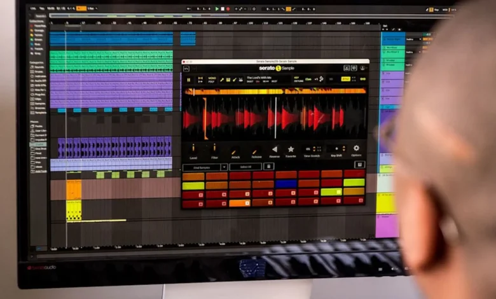Click the red Record button in Ableton's transport
496x299 pixels.
click(x=228, y=9)
